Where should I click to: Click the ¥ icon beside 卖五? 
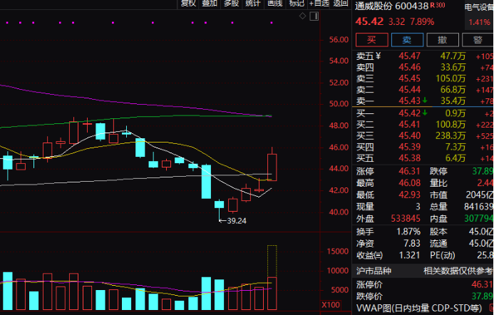point(379,56)
